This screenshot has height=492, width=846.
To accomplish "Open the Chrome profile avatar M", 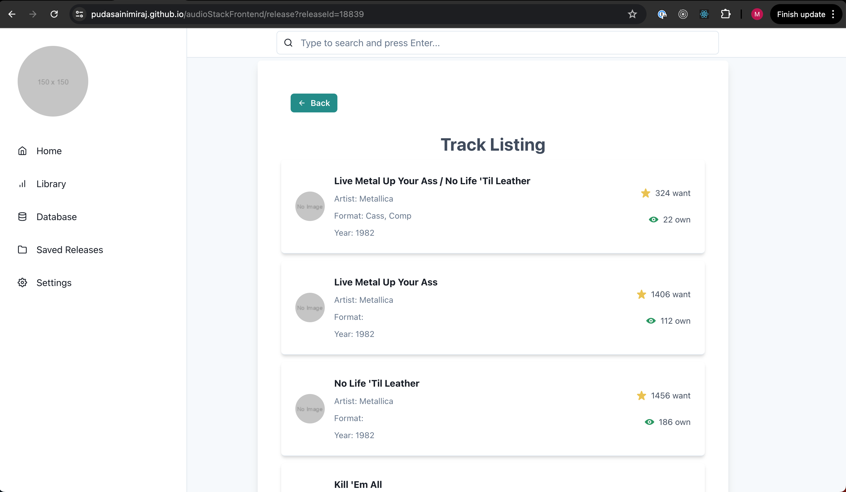I will [x=757, y=14].
